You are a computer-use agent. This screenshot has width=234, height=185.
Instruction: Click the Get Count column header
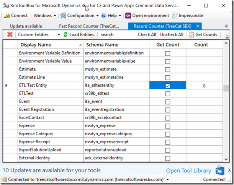click(168, 45)
